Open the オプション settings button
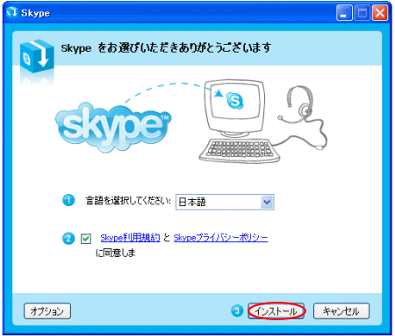The image size is (395, 336). pos(47,311)
